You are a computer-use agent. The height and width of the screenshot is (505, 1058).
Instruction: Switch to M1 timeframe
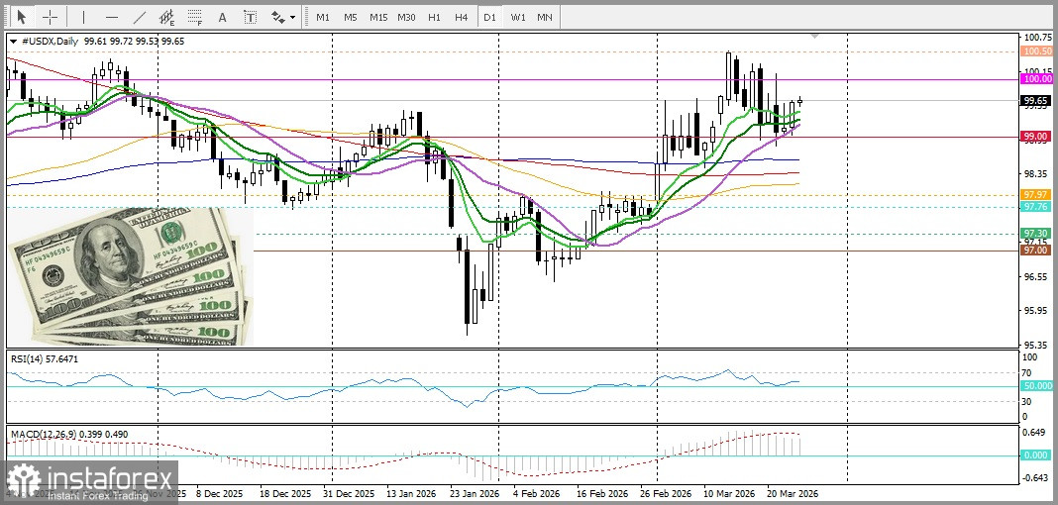point(323,17)
